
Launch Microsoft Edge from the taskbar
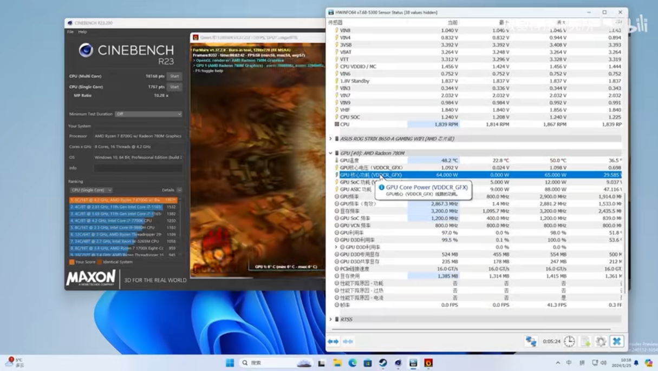353,363
